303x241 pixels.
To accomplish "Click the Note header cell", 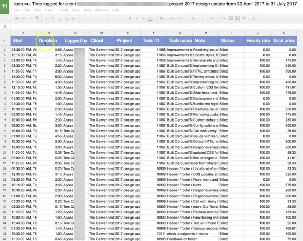I will pos(206,41).
